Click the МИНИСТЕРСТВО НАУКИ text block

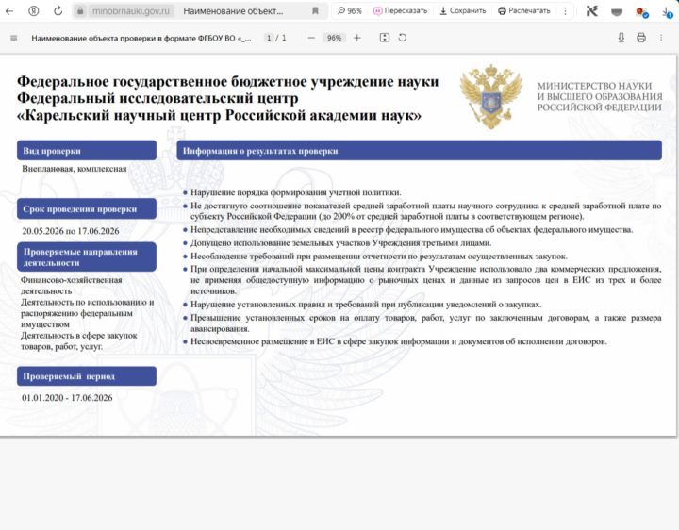click(600, 96)
